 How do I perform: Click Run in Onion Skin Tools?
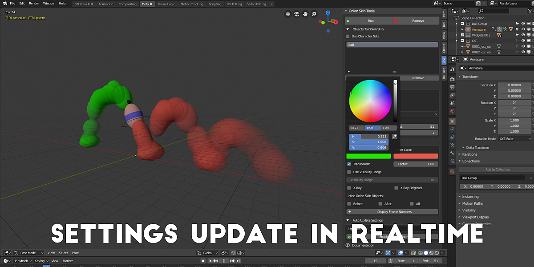(x=368, y=20)
